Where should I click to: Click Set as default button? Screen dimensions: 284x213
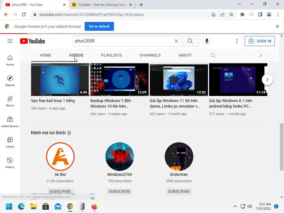click(x=99, y=26)
